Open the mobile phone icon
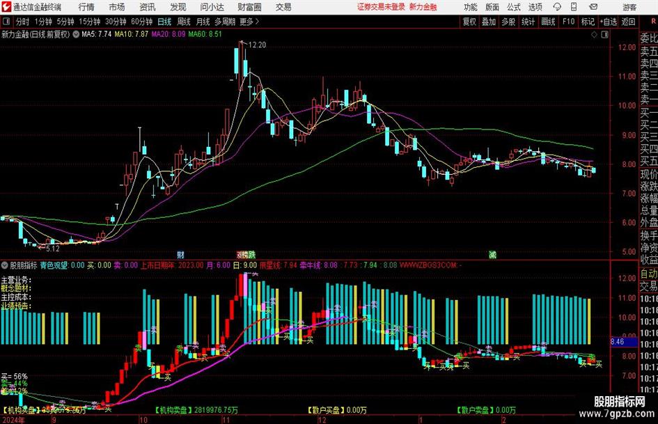 pyautogui.click(x=574, y=7)
